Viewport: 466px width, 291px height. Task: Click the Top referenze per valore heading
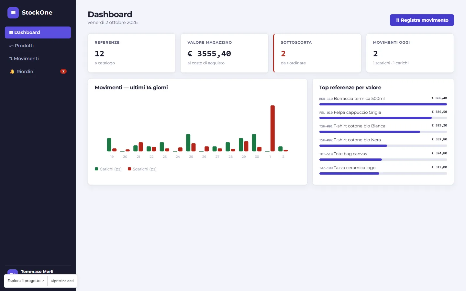click(350, 88)
